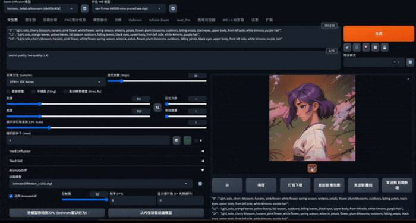The width and height of the screenshot is (416, 223).
Task: Open the Infinite Zoom tab
Action: (159, 20)
